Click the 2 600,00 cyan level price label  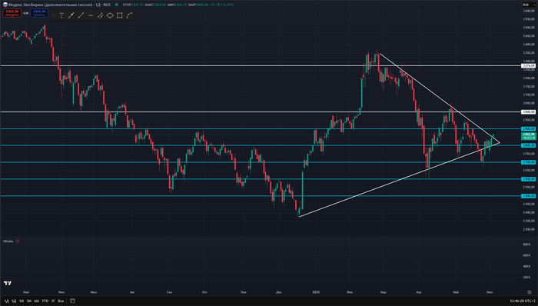pos(528,179)
